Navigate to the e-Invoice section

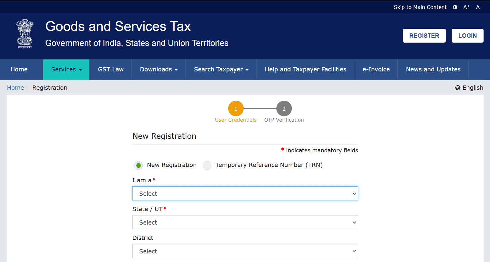[x=376, y=70]
